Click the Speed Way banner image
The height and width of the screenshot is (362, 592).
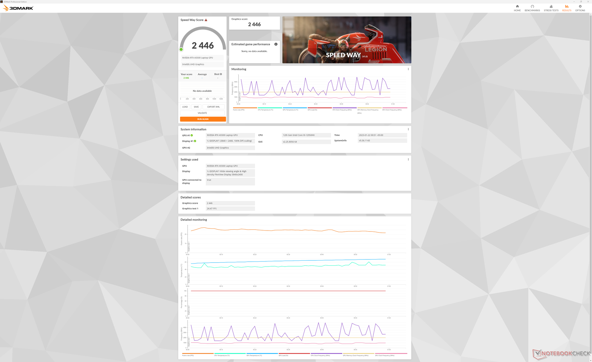[x=347, y=40]
